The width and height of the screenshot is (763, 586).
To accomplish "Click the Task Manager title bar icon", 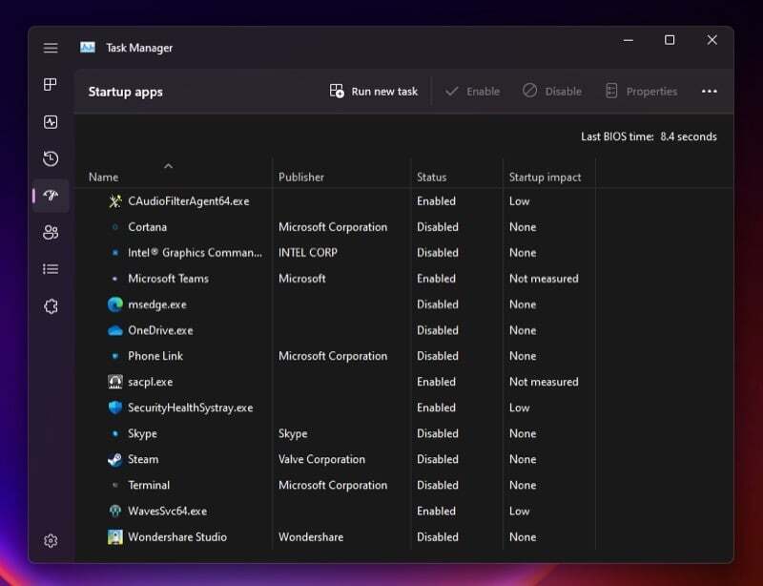I will click(x=88, y=48).
